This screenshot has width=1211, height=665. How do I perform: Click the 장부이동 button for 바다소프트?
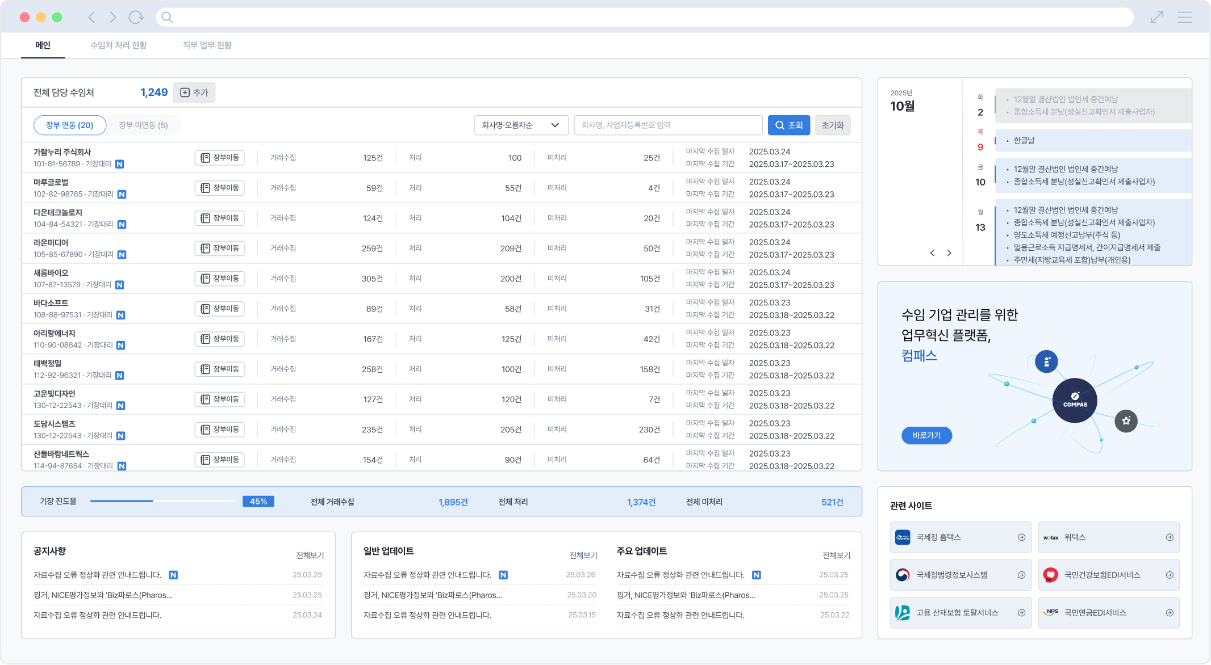click(220, 309)
